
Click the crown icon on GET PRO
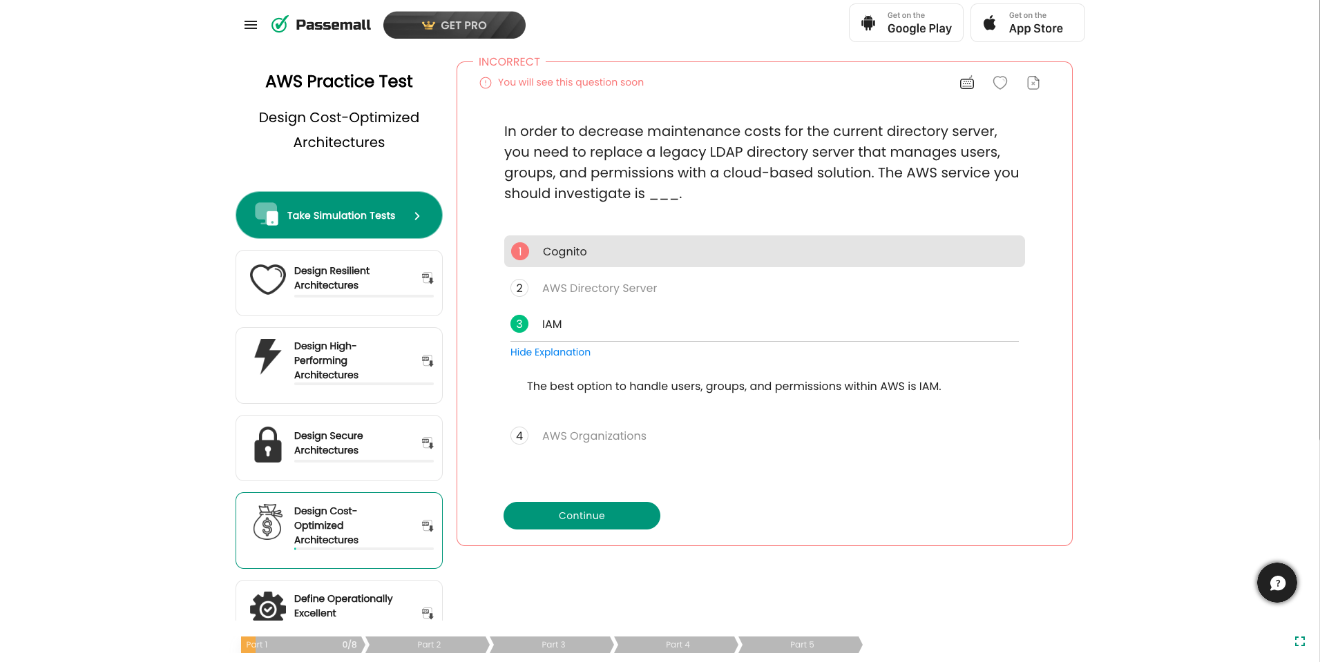click(x=428, y=26)
